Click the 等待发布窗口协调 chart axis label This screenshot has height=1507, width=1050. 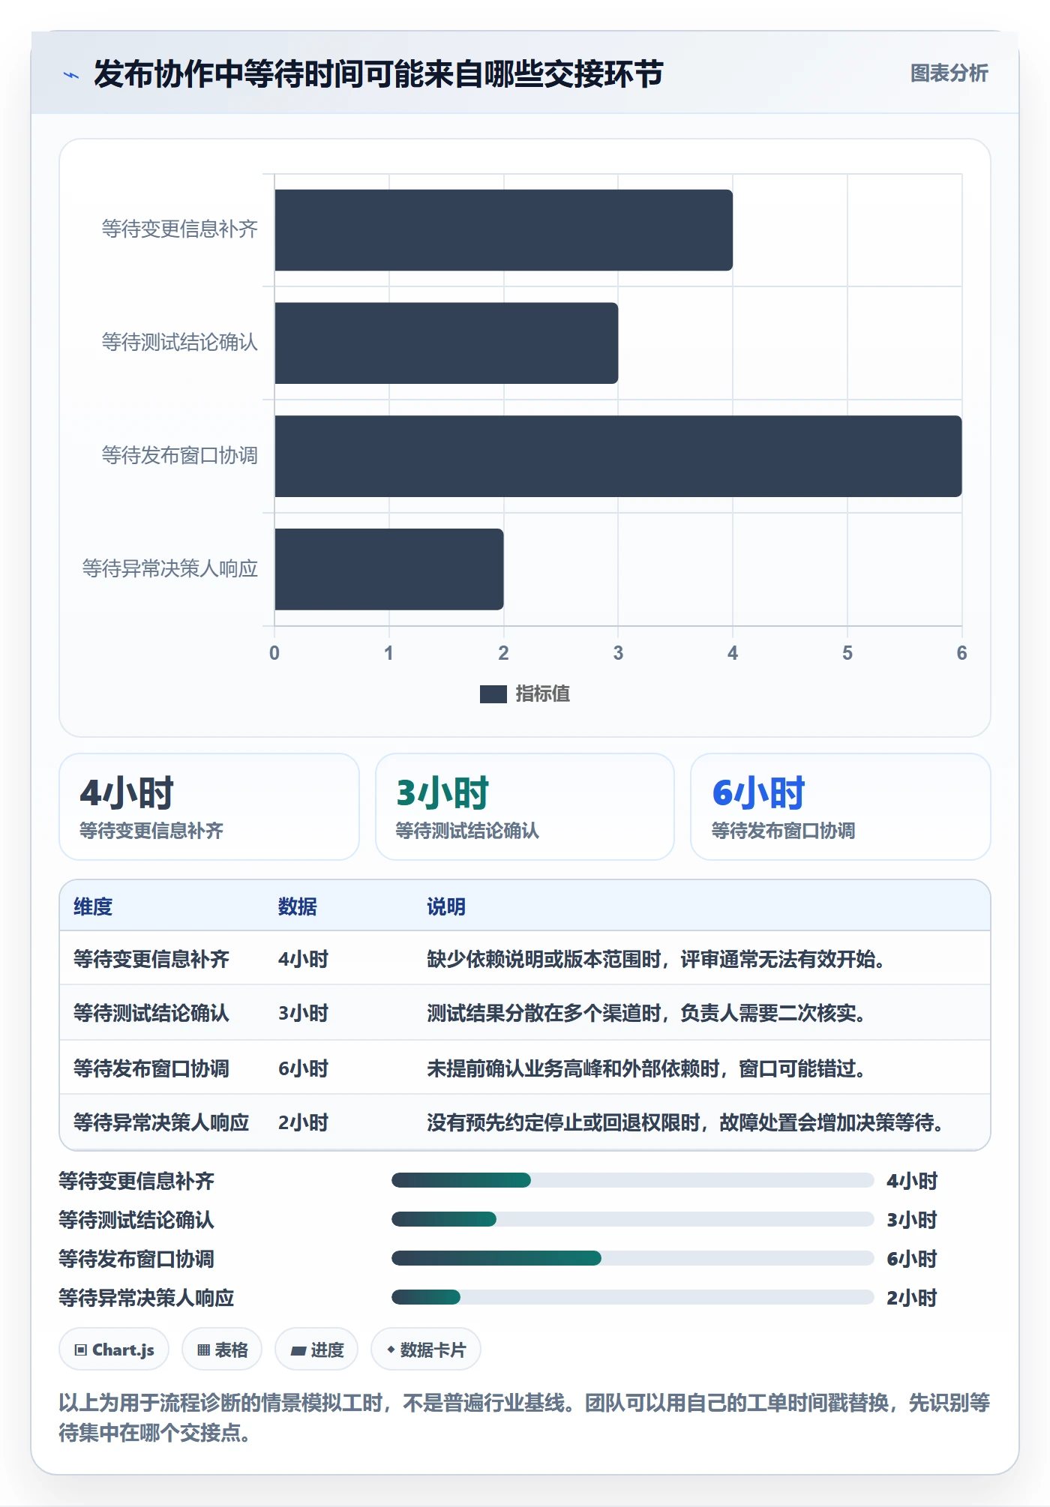click(x=180, y=456)
